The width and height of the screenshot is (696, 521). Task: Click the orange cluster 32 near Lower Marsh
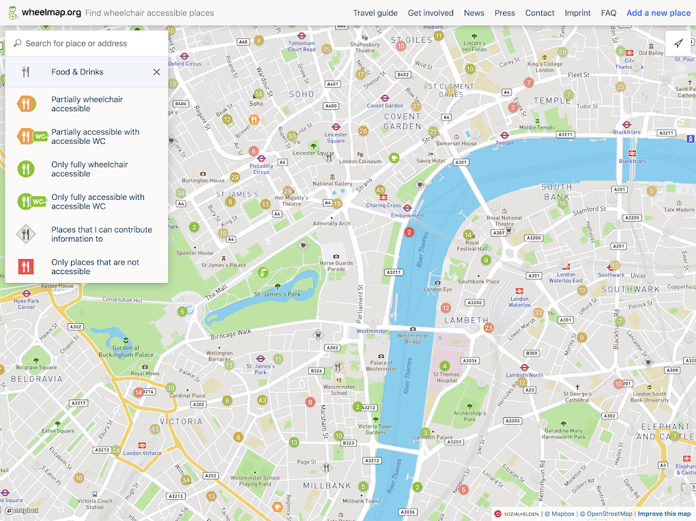[538, 312]
